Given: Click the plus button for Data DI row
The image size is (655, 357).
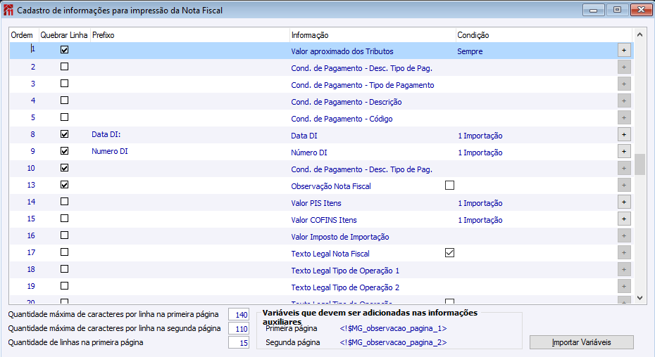Looking at the screenshot, I should pyautogui.click(x=623, y=134).
